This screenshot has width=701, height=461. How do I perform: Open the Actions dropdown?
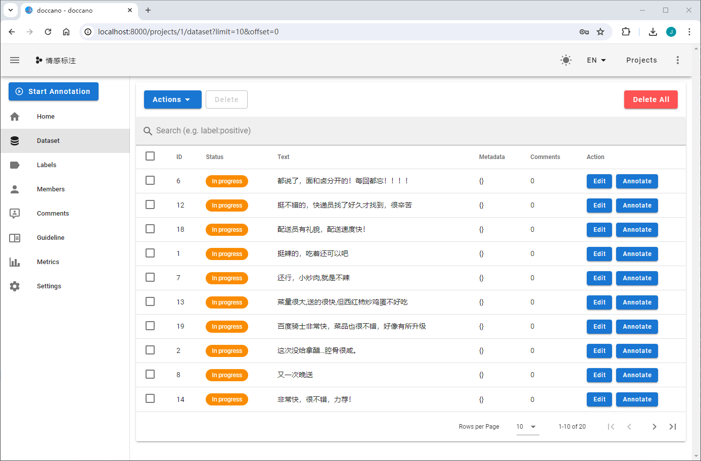(x=172, y=99)
